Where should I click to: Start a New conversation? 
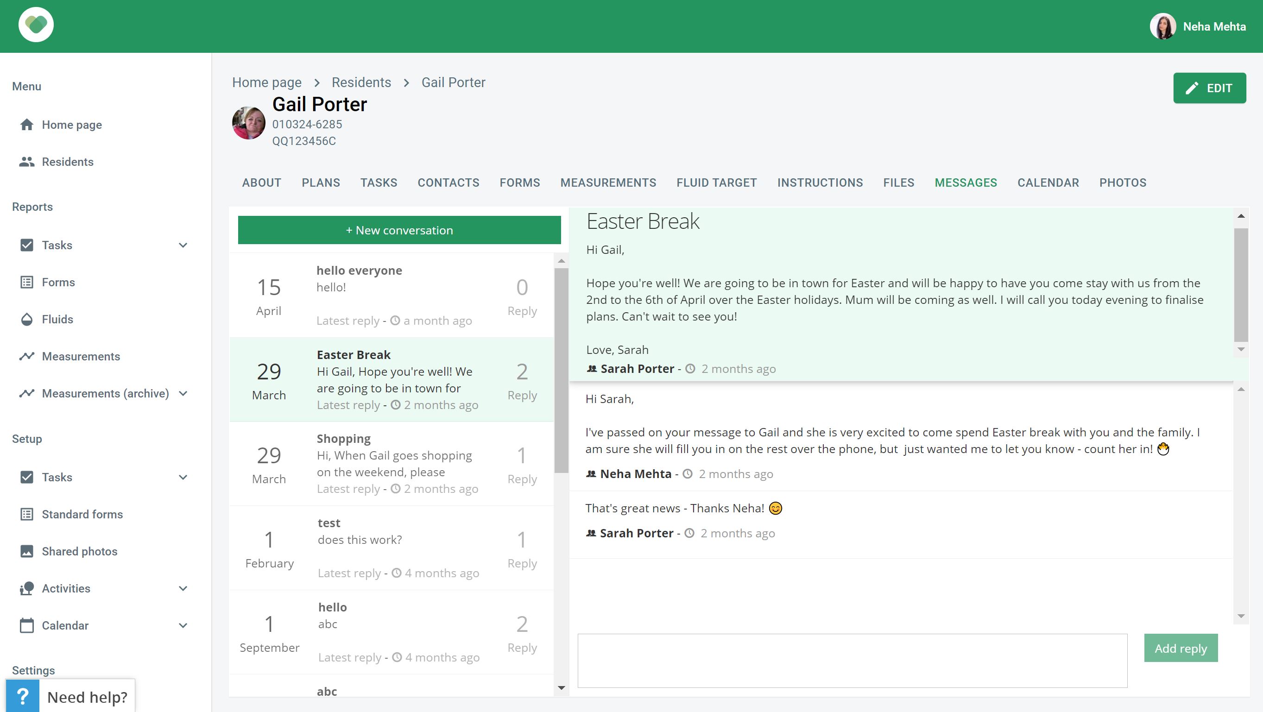pos(399,230)
